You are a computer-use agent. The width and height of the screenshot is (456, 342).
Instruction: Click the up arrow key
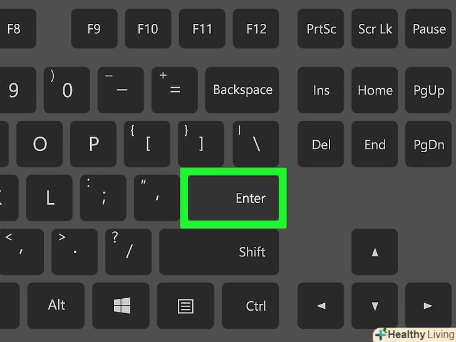pos(375,252)
